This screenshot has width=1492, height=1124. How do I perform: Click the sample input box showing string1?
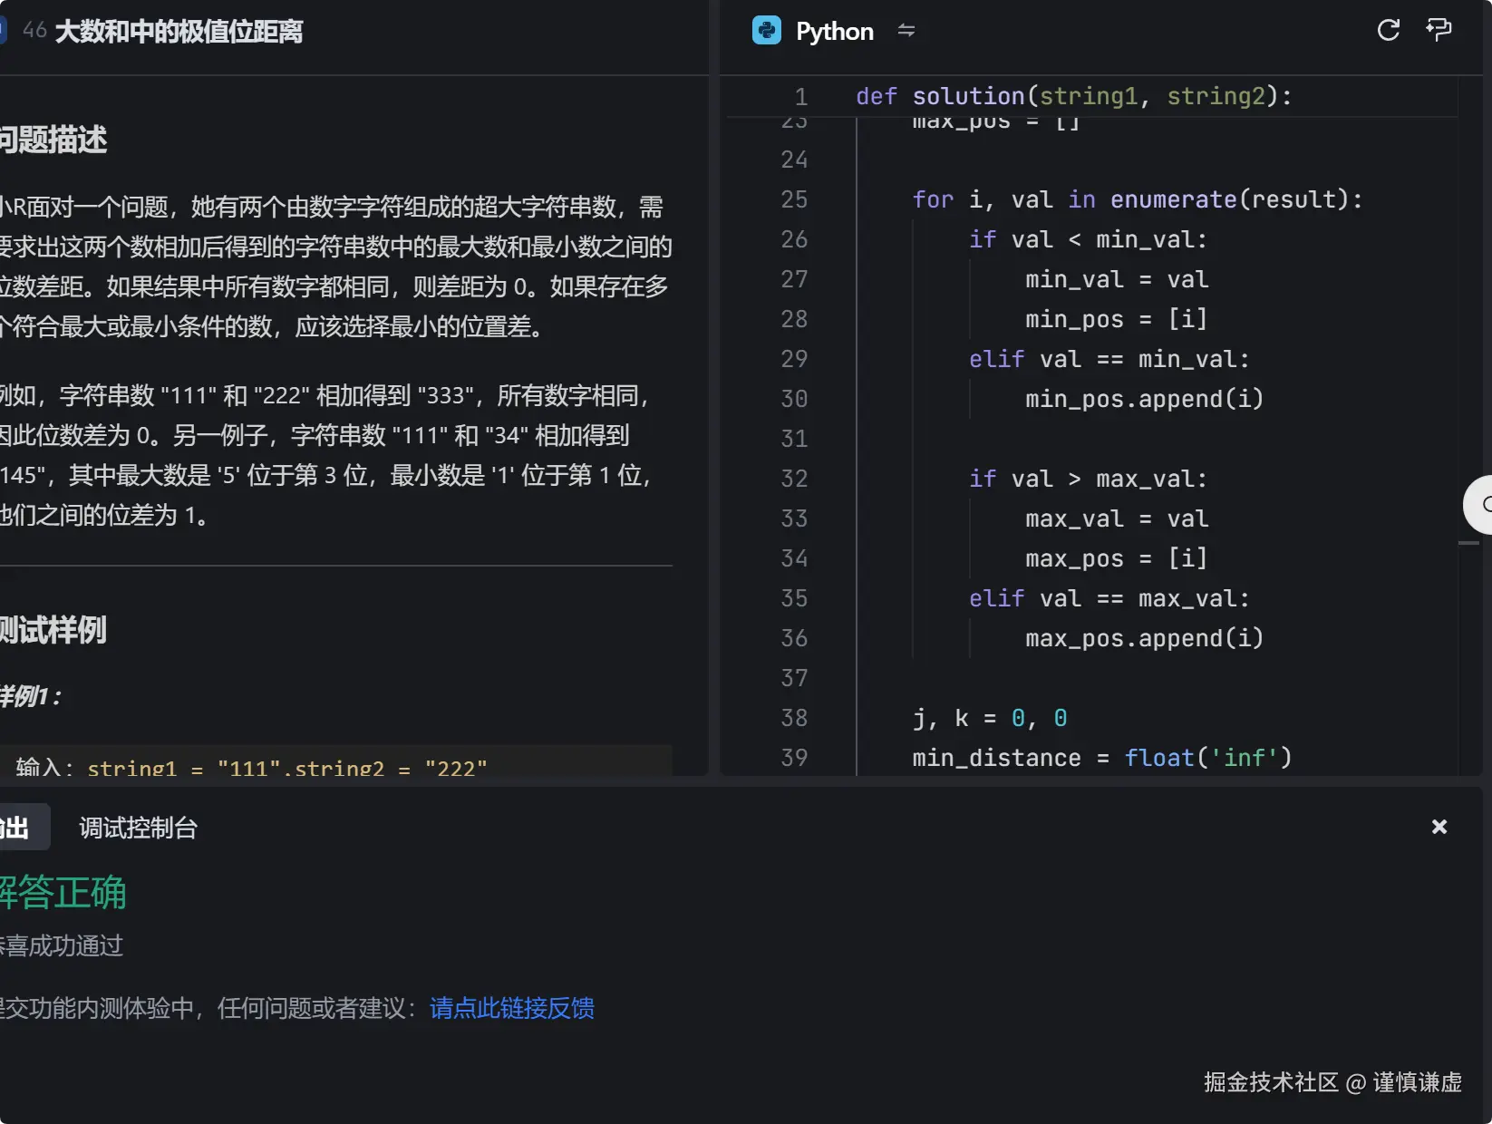[254, 768]
